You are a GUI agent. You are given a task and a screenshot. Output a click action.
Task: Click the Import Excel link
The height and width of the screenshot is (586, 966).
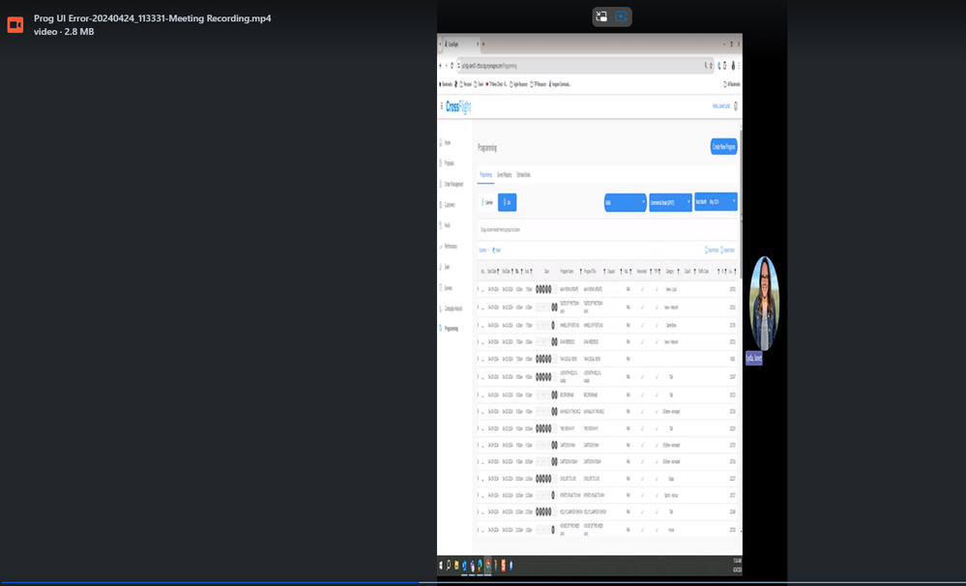click(x=727, y=250)
